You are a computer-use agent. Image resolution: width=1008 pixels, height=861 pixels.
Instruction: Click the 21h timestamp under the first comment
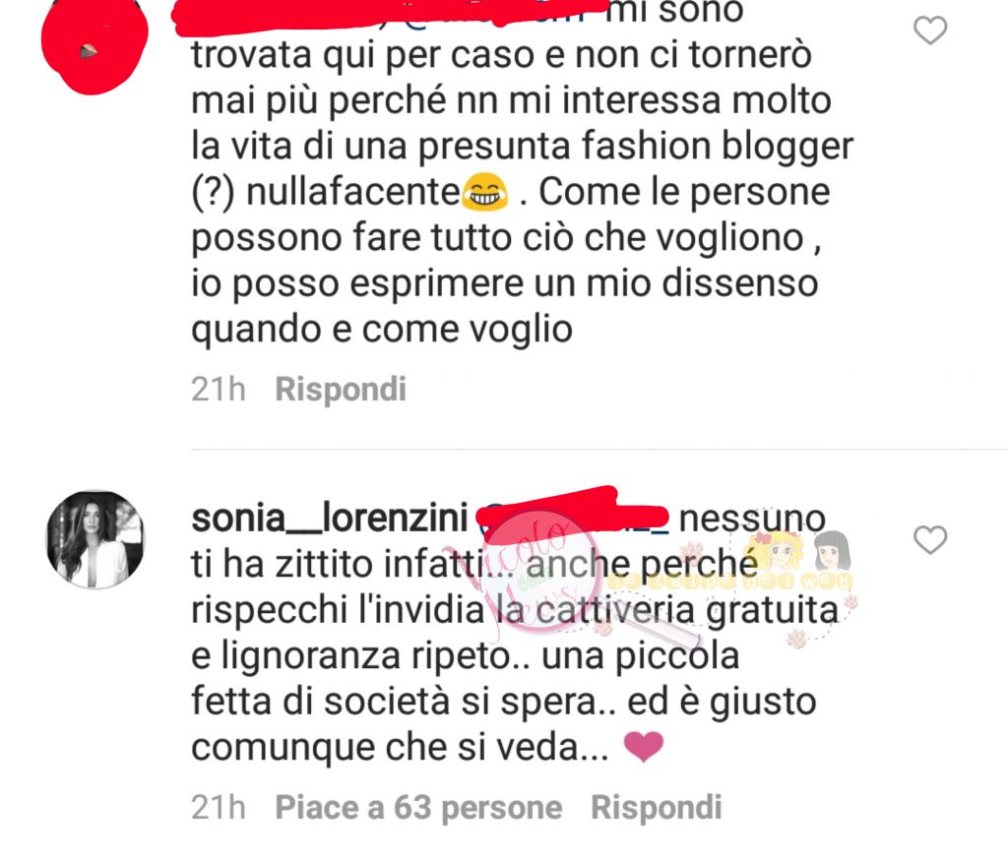pyautogui.click(x=219, y=390)
